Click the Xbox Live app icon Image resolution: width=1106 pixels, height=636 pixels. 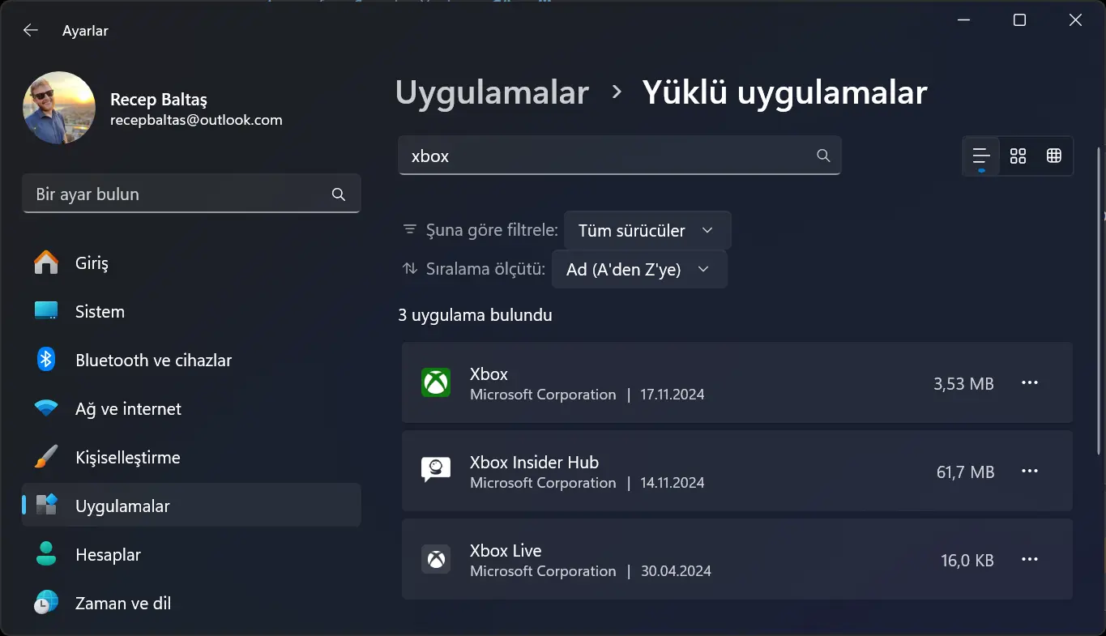(x=436, y=559)
